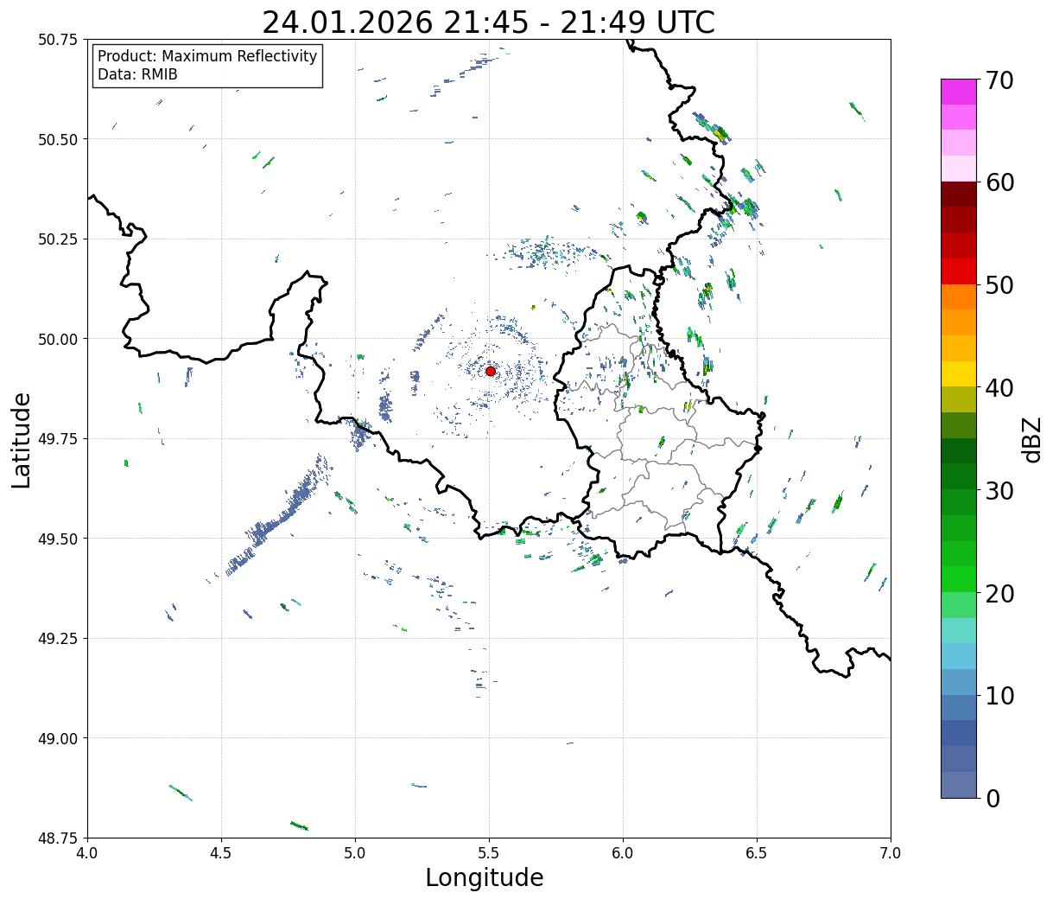The height and width of the screenshot is (899, 1053).
Task: Pick the palest pink swatch just above 60 dBZ
Action: point(958,169)
